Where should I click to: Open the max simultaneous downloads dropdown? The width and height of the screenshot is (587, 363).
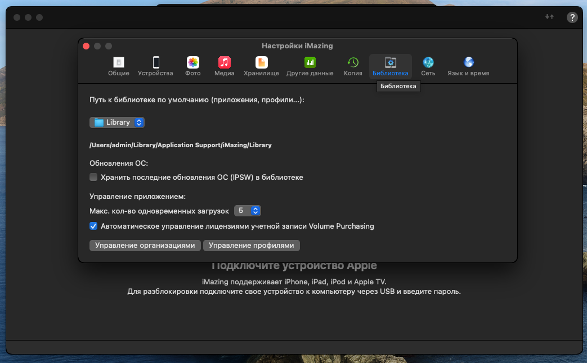pyautogui.click(x=248, y=211)
